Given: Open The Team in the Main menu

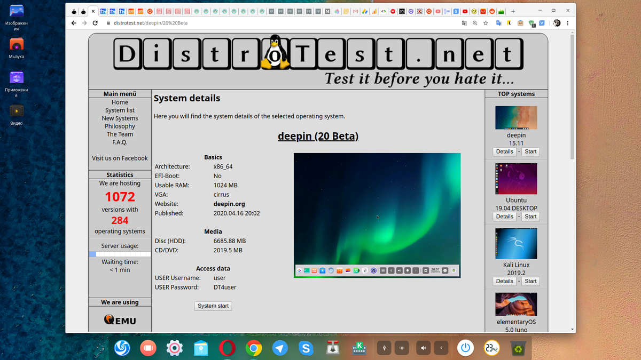Looking at the screenshot, I should pos(120,134).
